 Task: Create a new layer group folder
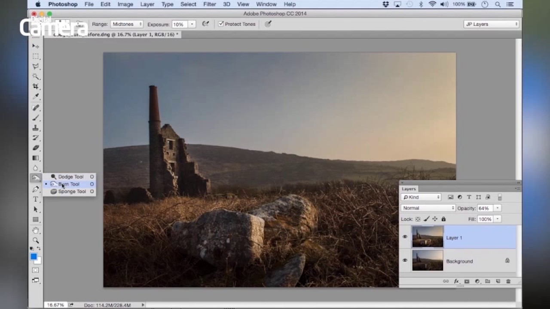(488, 282)
